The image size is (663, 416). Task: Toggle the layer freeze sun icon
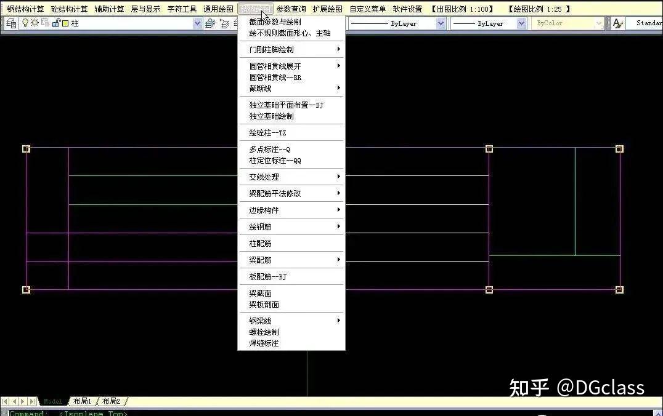pyautogui.click(x=35, y=23)
